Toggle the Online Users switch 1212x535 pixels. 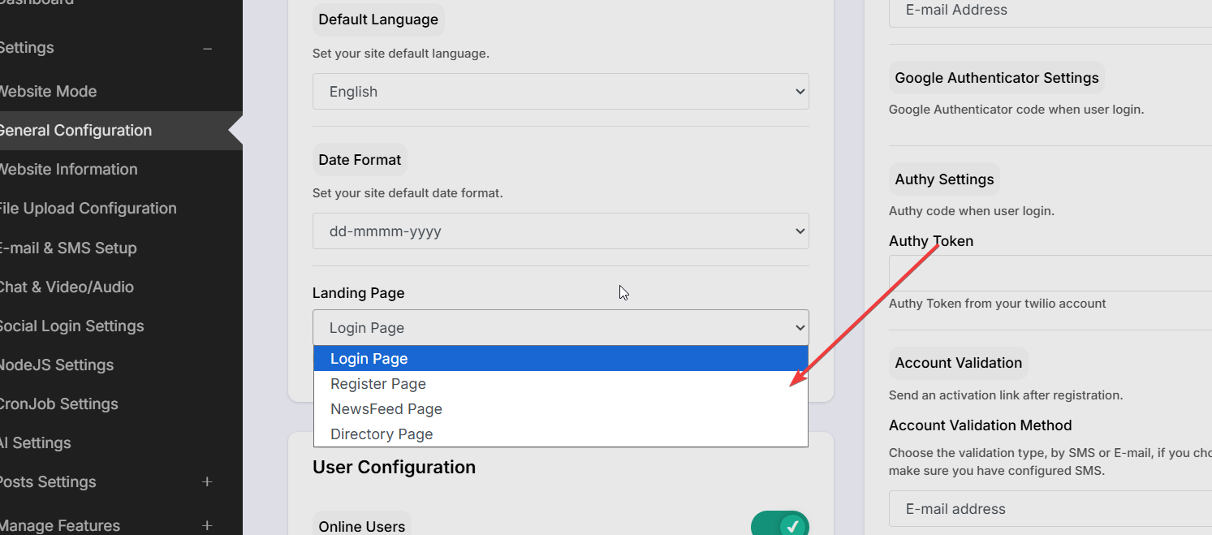click(779, 525)
